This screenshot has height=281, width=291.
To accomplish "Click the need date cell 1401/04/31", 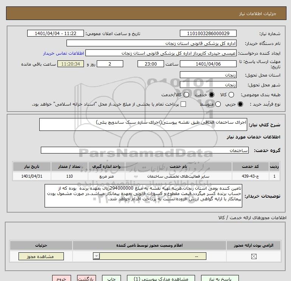I will [32, 176].
